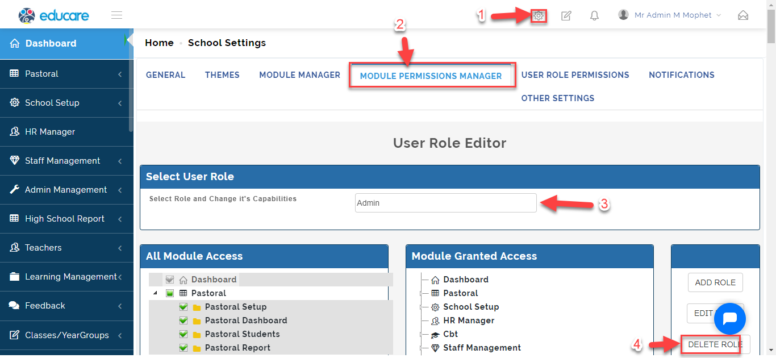Switch to the Themes tab
Screen dimensions: 776x358
(222, 75)
